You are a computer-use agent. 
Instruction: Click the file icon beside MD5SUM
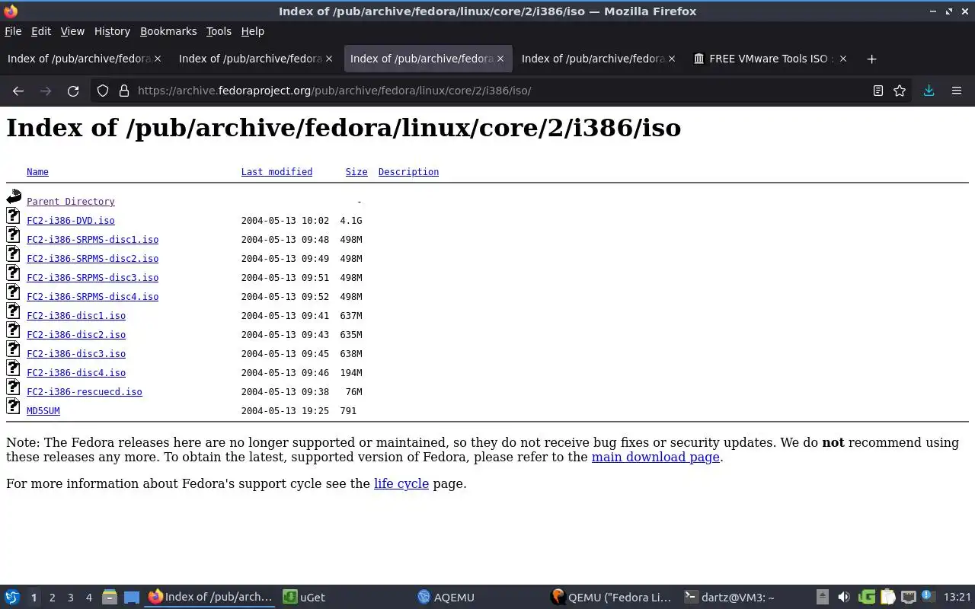tap(13, 407)
